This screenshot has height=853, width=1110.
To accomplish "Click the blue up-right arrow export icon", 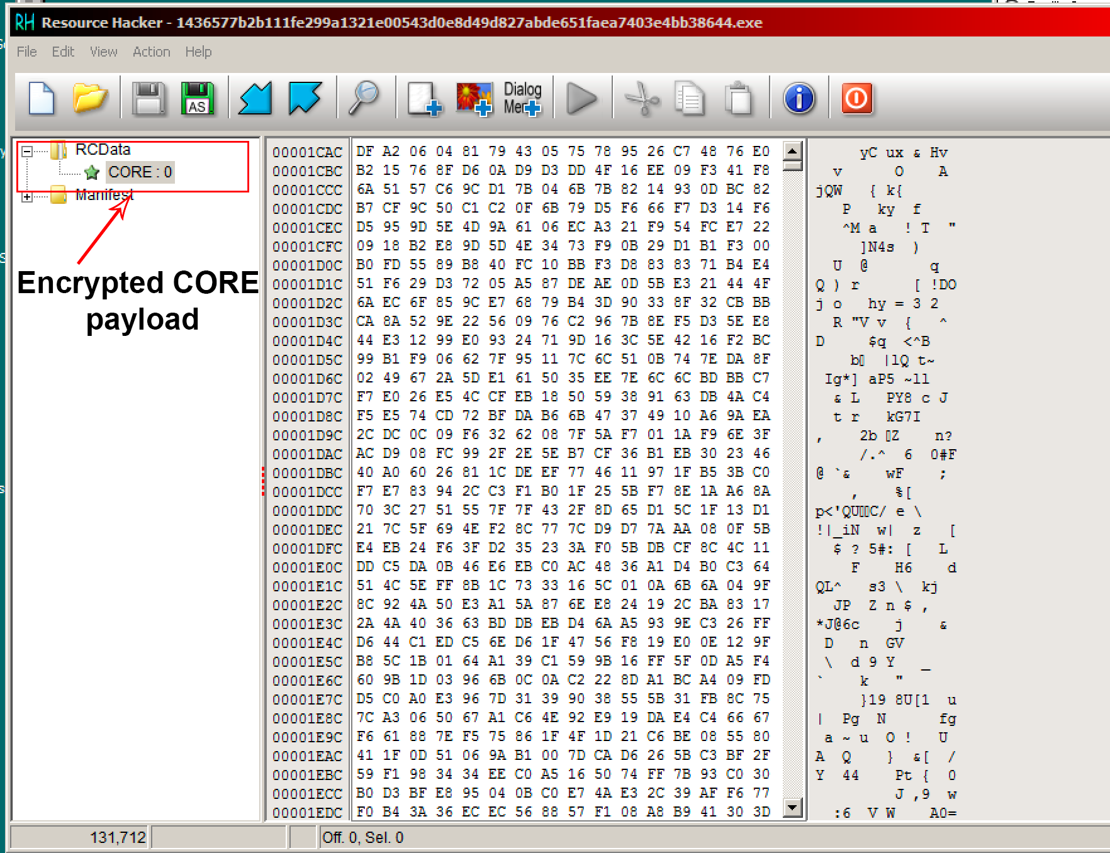I will coord(305,98).
